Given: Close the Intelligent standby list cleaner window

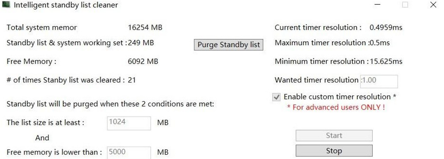Looking at the screenshot, I should (x=433, y=5).
